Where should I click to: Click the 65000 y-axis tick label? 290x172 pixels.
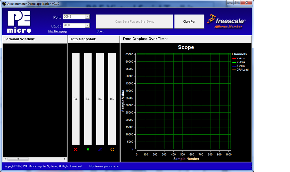tap(129, 54)
